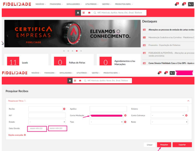Click the icon beside 'FIDELIDADE AUTOMÓVEL - Alterações'
Viewport: 195px width, 151px height.
(x=144, y=53)
